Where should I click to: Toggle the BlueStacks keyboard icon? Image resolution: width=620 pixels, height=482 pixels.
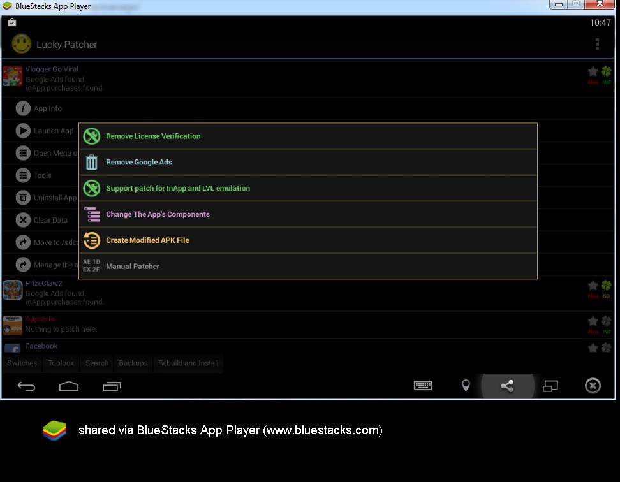click(x=423, y=385)
